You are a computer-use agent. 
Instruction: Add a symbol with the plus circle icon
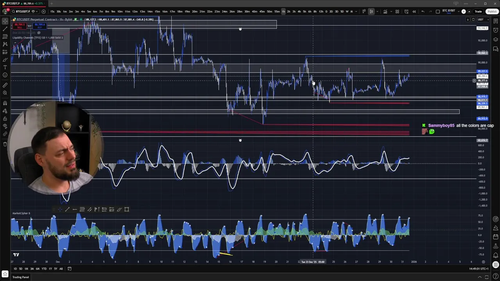[44, 11]
